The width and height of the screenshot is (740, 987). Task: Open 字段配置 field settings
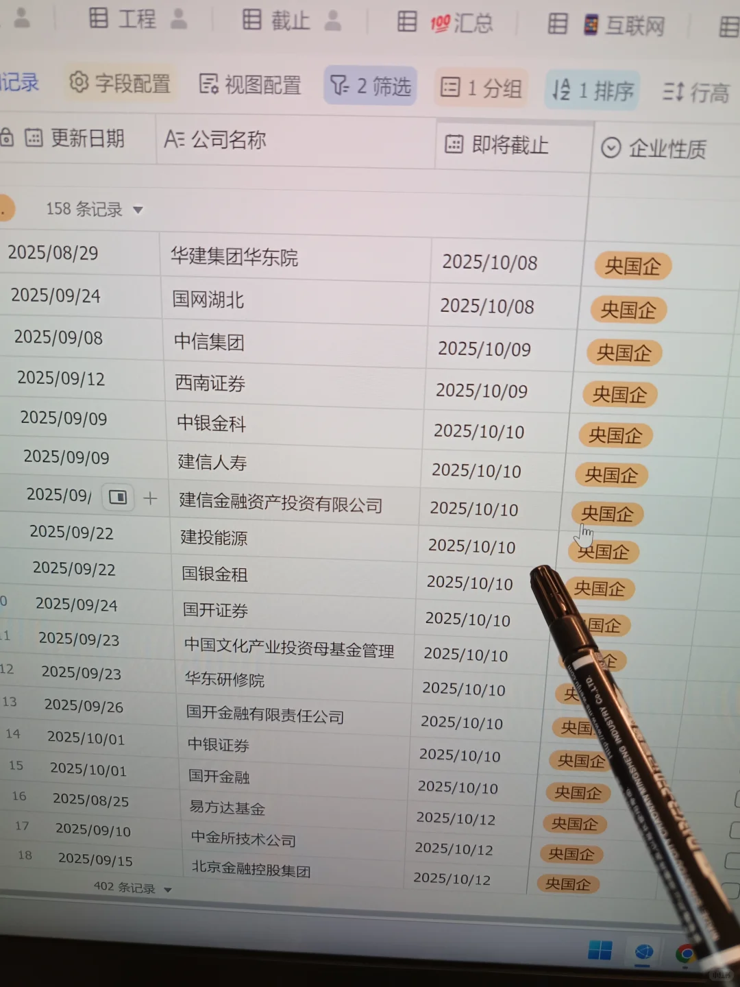(x=120, y=83)
